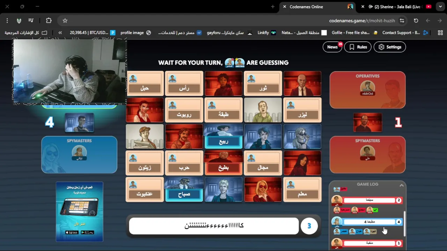The height and width of the screenshot is (251, 447).
Task: Open the منطقة العميل bookmark
Action: (304, 33)
